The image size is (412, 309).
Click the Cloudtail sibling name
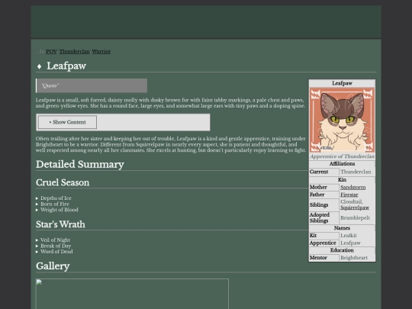coord(352,201)
